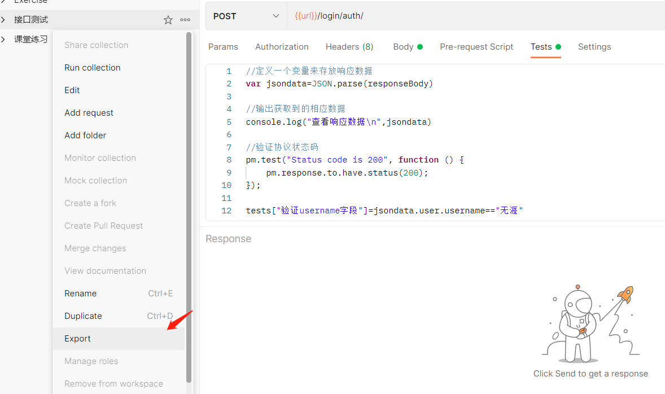This screenshot has height=394, width=665.
Task: Select Edit in the context menu
Action: [119, 90]
